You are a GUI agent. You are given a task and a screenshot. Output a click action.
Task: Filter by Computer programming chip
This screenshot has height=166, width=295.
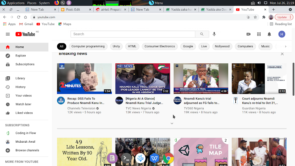coord(88,46)
